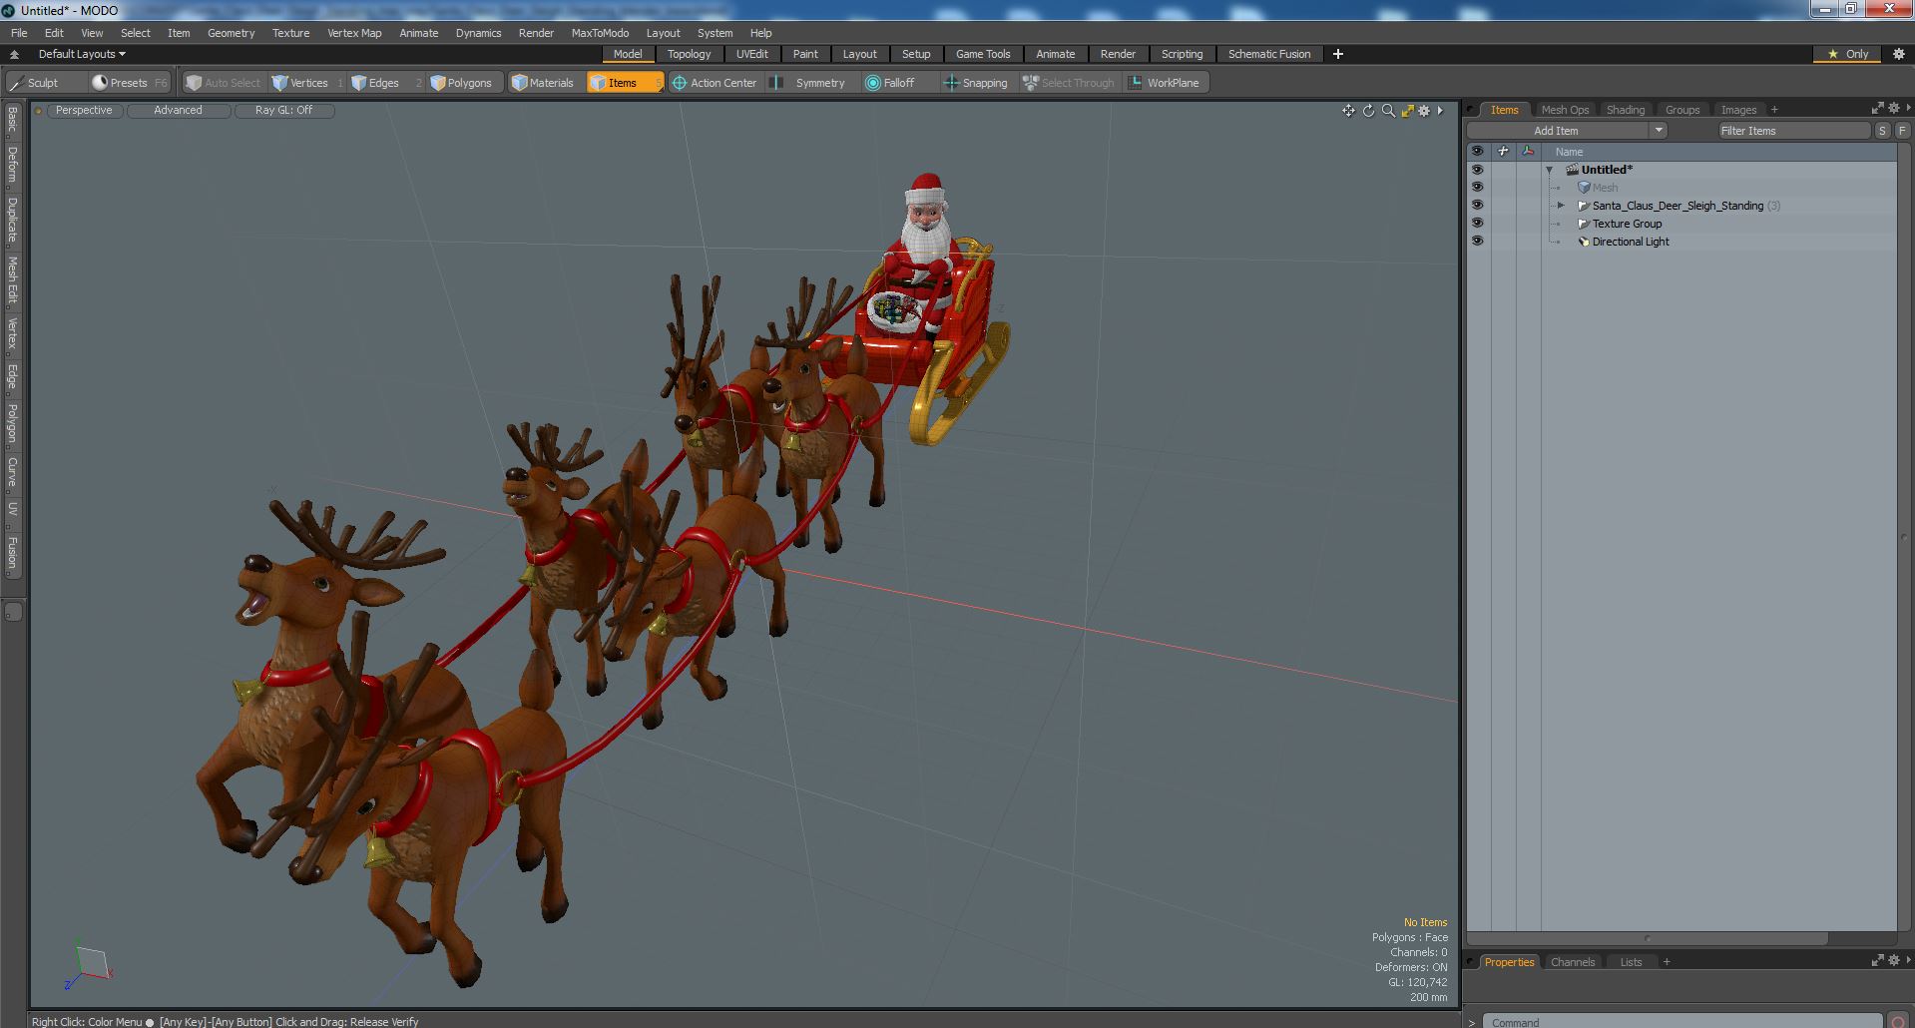Switch to the UVEdit layout tab
Viewport: 1915px width, 1028px height.
point(751,54)
